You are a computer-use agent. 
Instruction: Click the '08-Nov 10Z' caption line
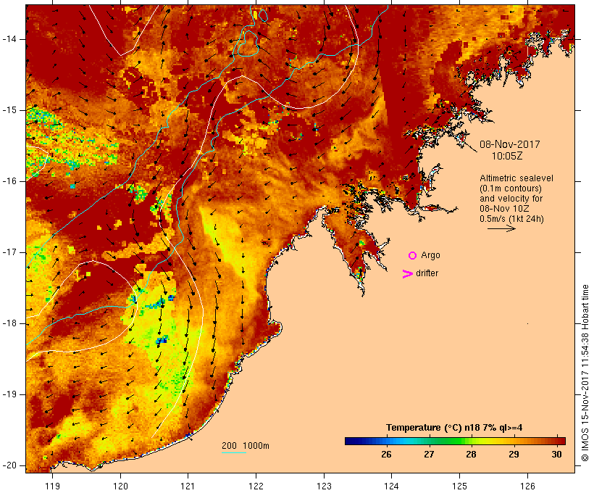pyautogui.click(x=504, y=209)
